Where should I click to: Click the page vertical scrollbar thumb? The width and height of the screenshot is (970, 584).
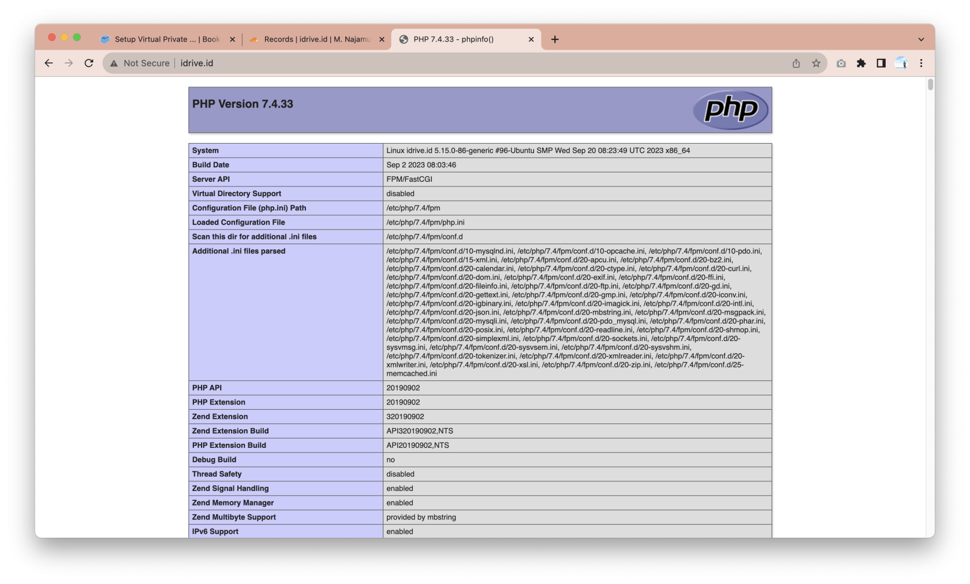[x=930, y=85]
